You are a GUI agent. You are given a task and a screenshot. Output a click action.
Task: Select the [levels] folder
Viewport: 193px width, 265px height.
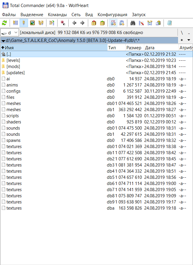pyautogui.click(x=97, y=60)
